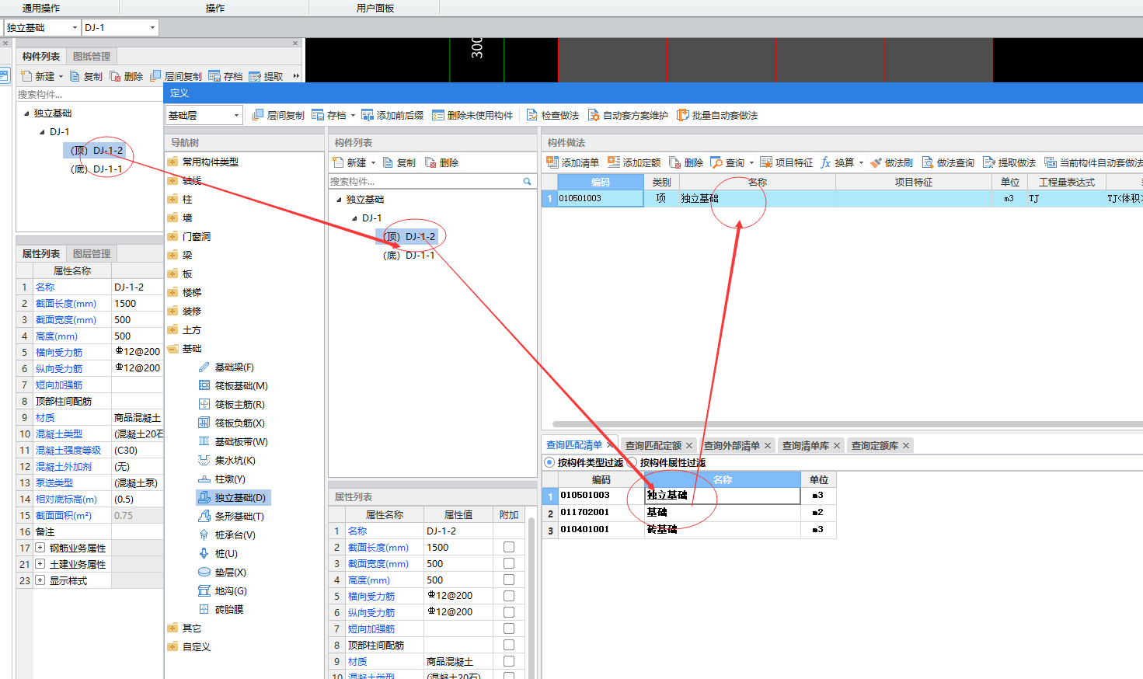Tick 附加 checkbox for 横向受力筋 row

(x=509, y=596)
